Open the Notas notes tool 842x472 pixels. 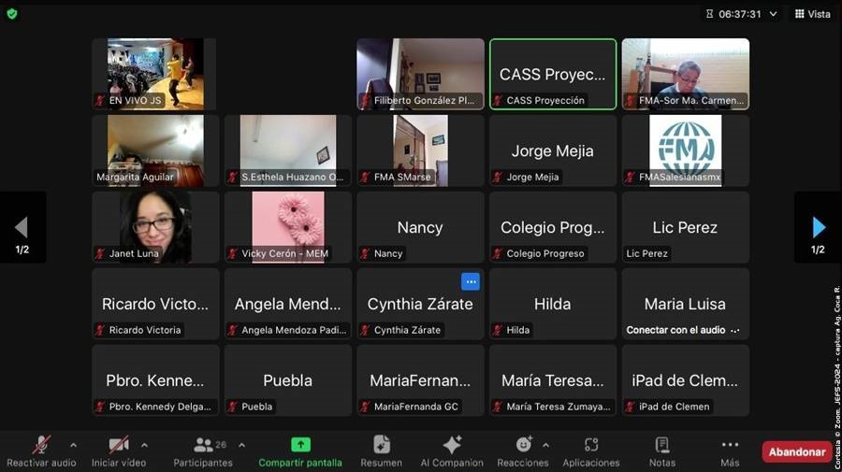pyautogui.click(x=662, y=451)
